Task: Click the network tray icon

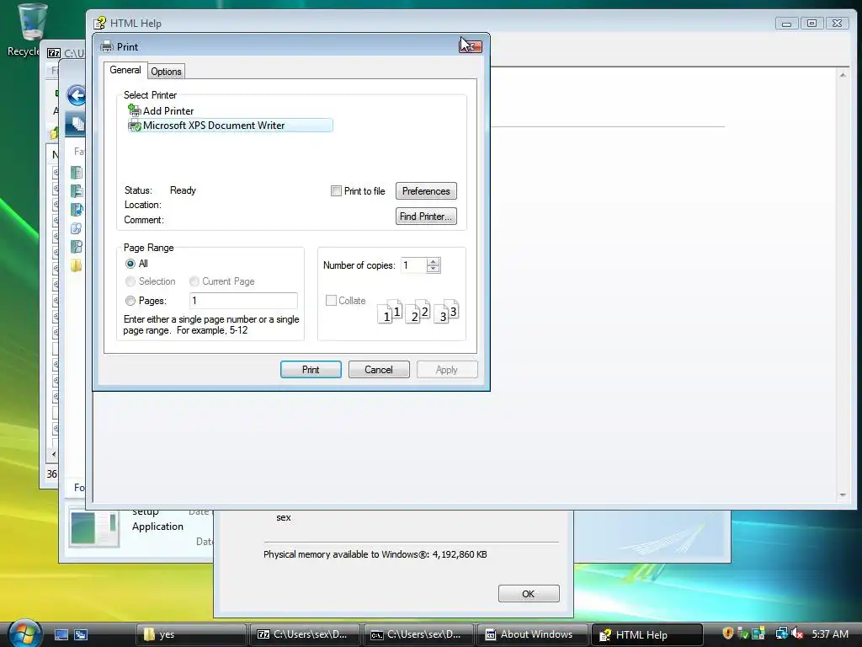Action: (782, 634)
